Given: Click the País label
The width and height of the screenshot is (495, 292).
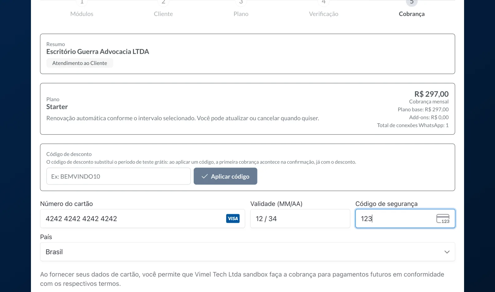Looking at the screenshot, I should [46, 237].
